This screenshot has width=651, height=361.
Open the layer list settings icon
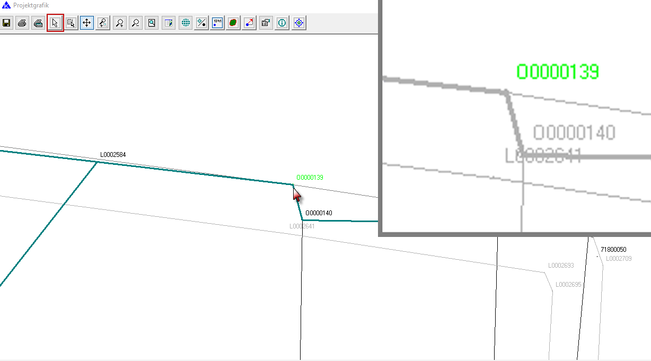(169, 23)
